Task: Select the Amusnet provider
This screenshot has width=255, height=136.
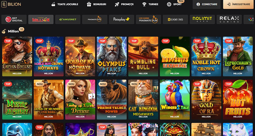Action: (68, 20)
